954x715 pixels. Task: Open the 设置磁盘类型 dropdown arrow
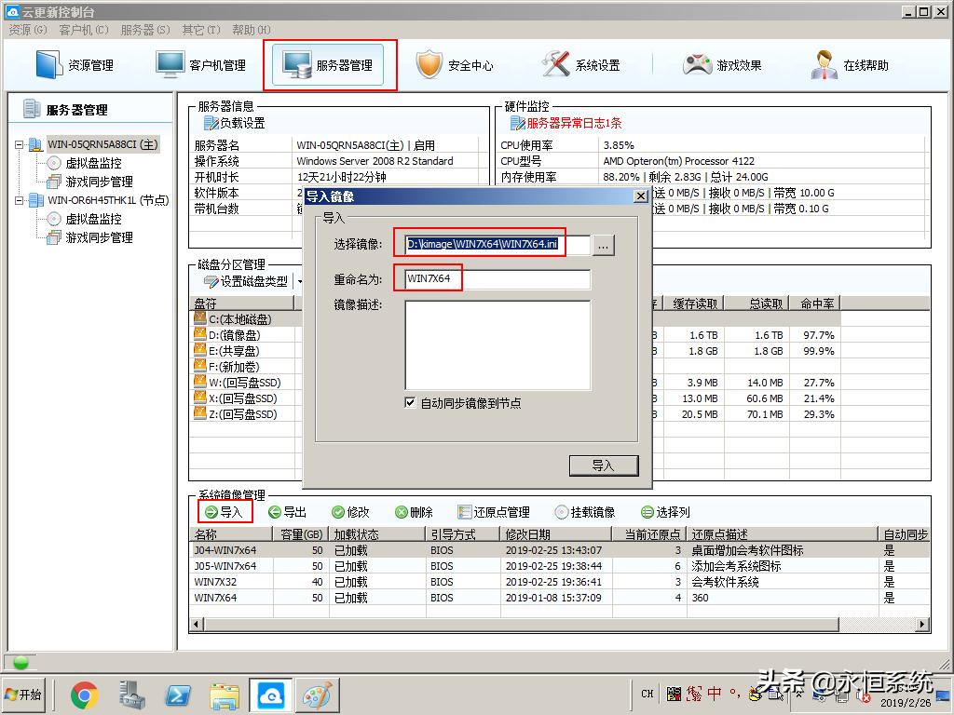(x=300, y=280)
